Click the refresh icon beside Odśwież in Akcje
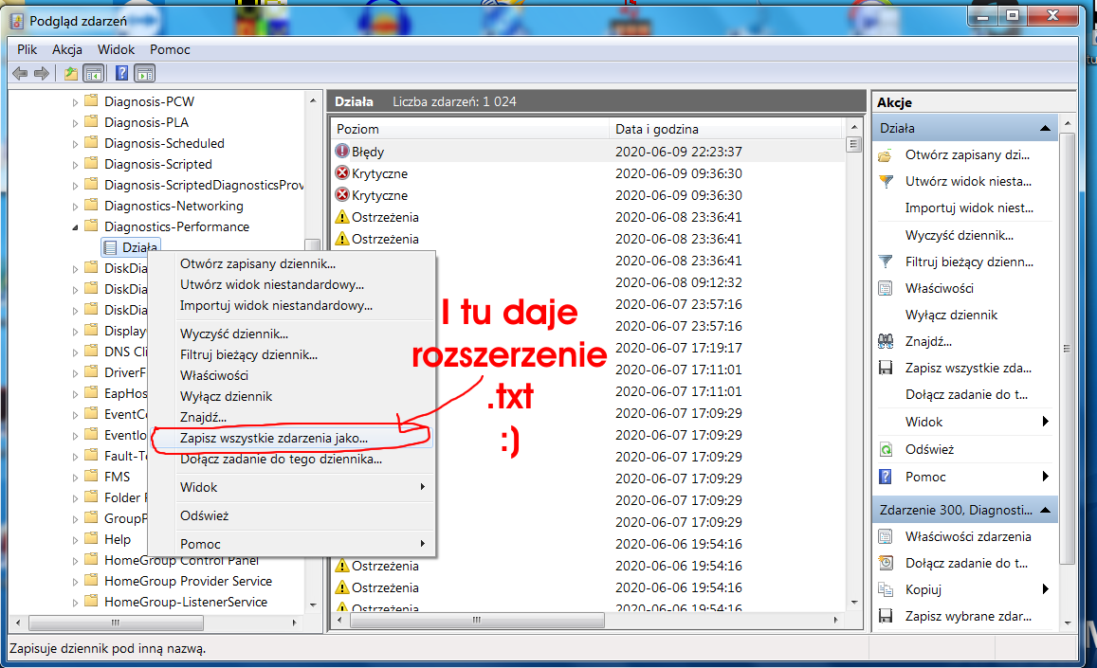Image resolution: width=1097 pixels, height=668 pixels. (x=886, y=450)
